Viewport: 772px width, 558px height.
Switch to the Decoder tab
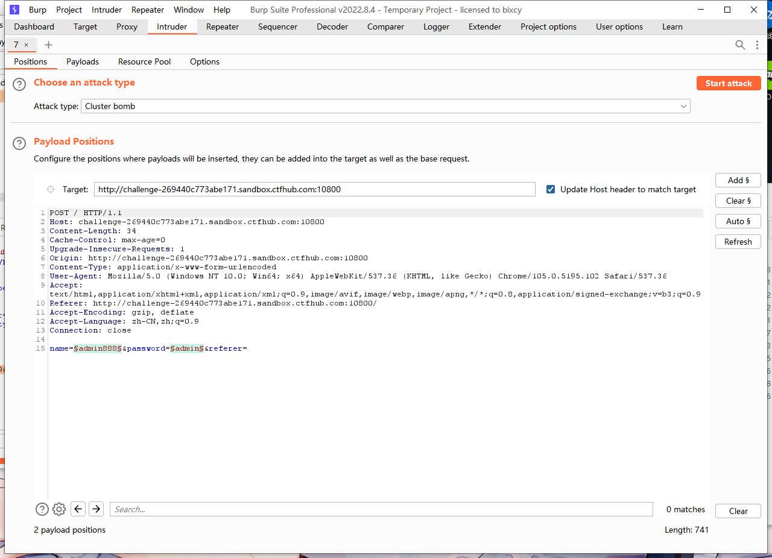tap(332, 27)
